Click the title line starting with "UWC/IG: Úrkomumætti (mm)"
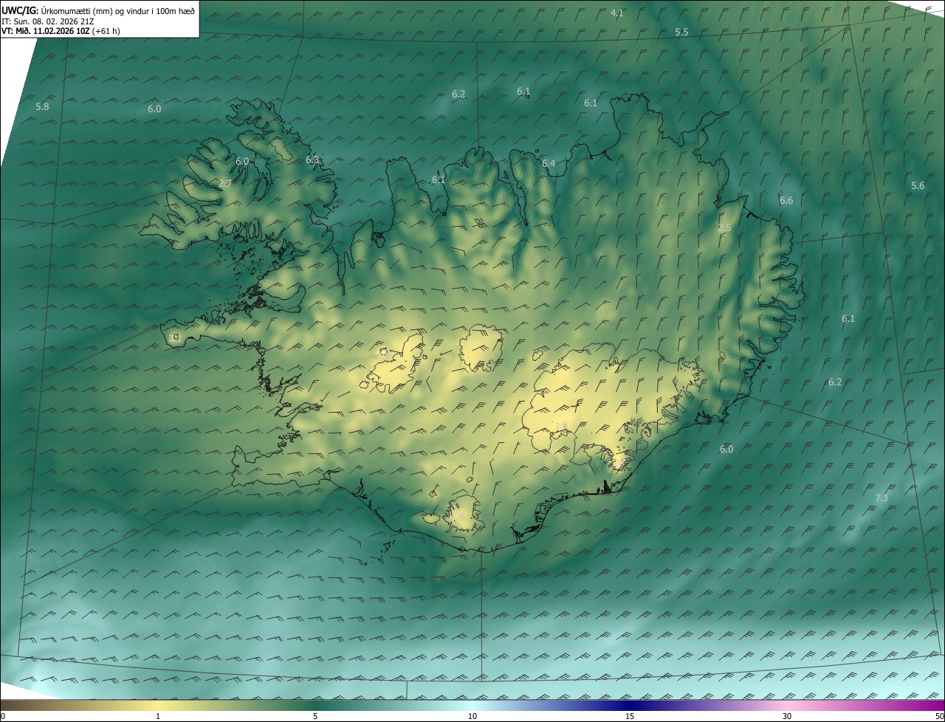This screenshot has width=945, height=722. pos(98,10)
